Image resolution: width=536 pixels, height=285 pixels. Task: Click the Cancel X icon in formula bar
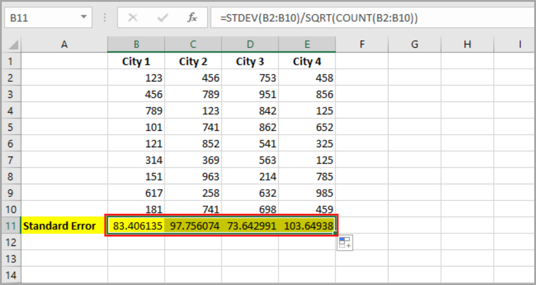coord(133,18)
